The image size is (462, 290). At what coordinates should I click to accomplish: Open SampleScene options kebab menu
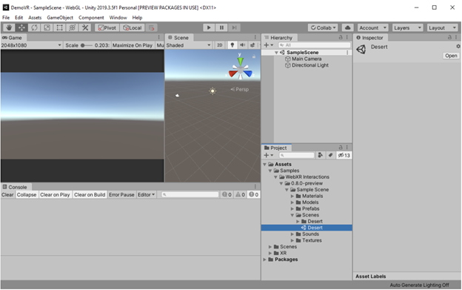tap(347, 53)
